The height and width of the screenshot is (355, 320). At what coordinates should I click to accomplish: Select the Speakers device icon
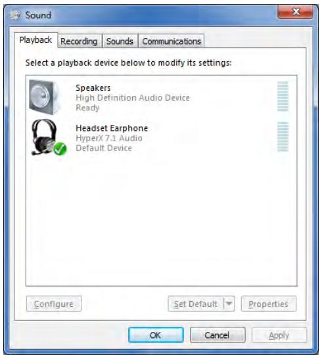pyautogui.click(x=45, y=97)
